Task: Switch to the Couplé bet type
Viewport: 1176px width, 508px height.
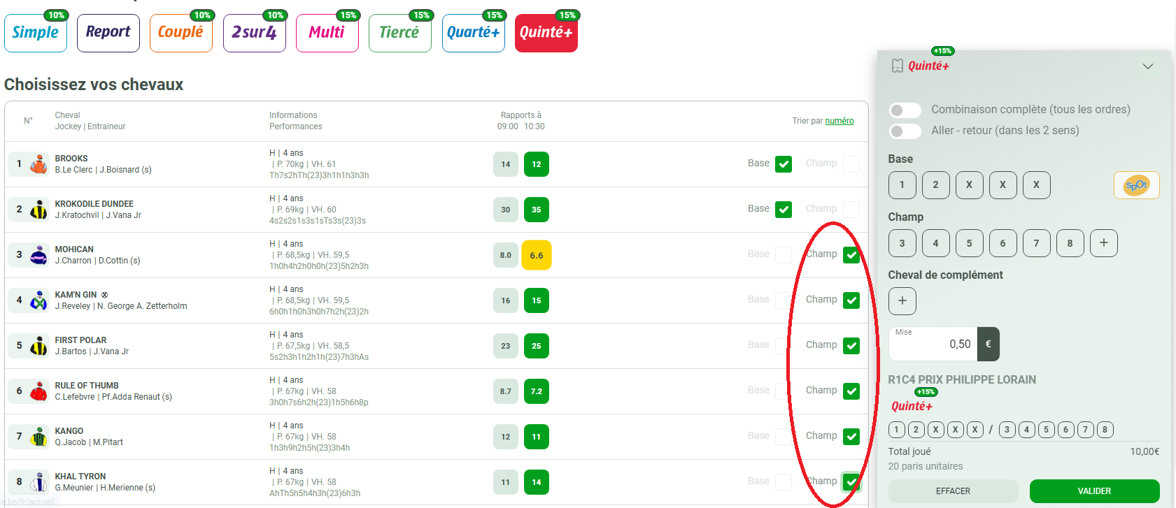Action: pos(180,33)
